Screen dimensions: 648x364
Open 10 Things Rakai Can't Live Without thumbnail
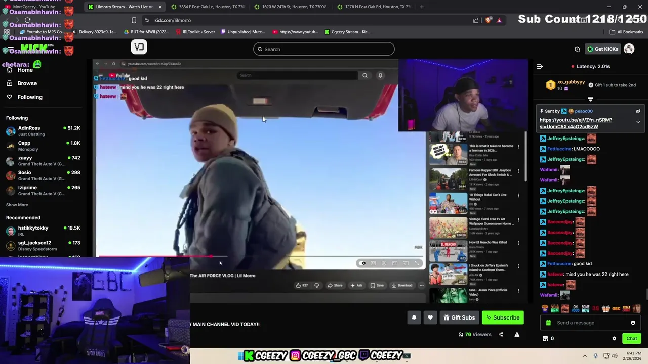tap(448, 203)
